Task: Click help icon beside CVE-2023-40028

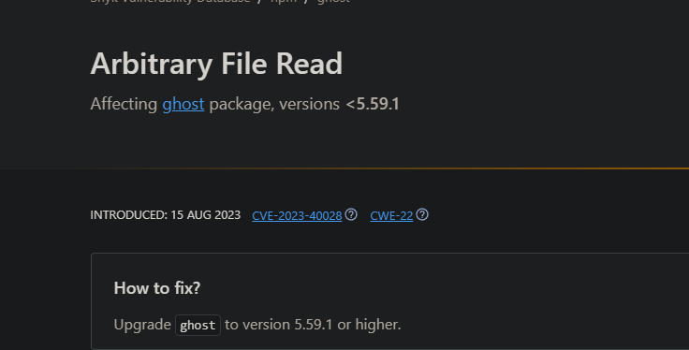Action: (351, 214)
